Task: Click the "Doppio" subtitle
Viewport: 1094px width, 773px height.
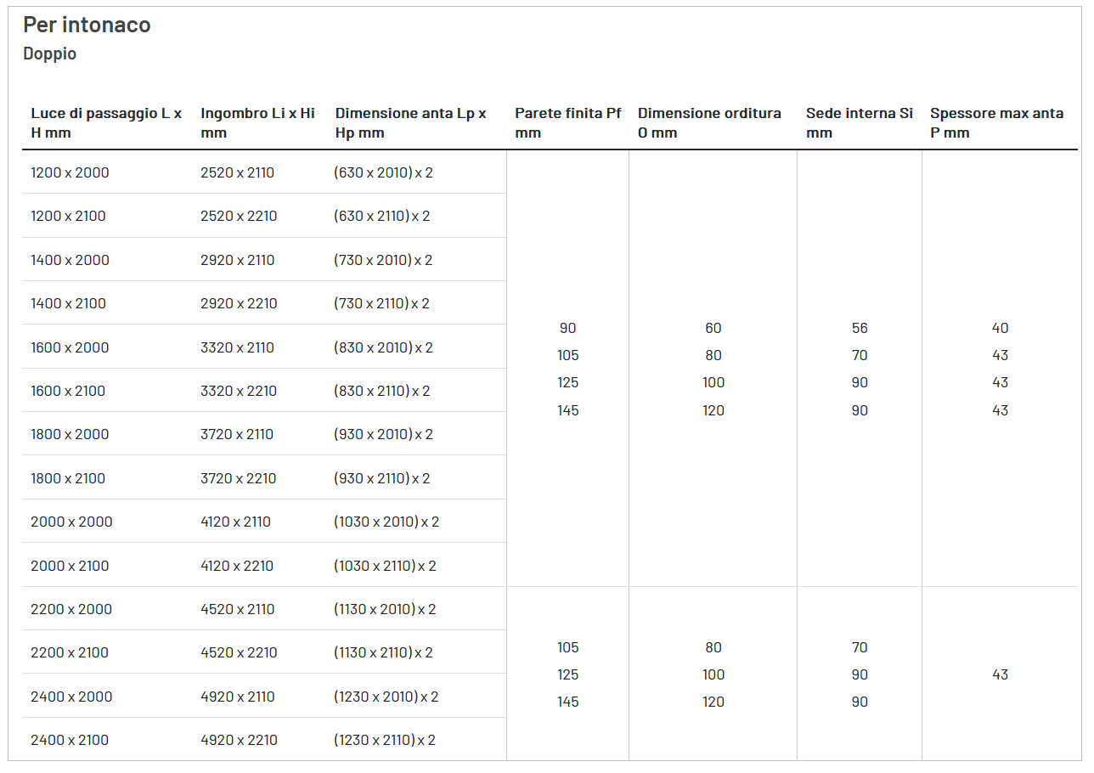Action: pos(50,54)
